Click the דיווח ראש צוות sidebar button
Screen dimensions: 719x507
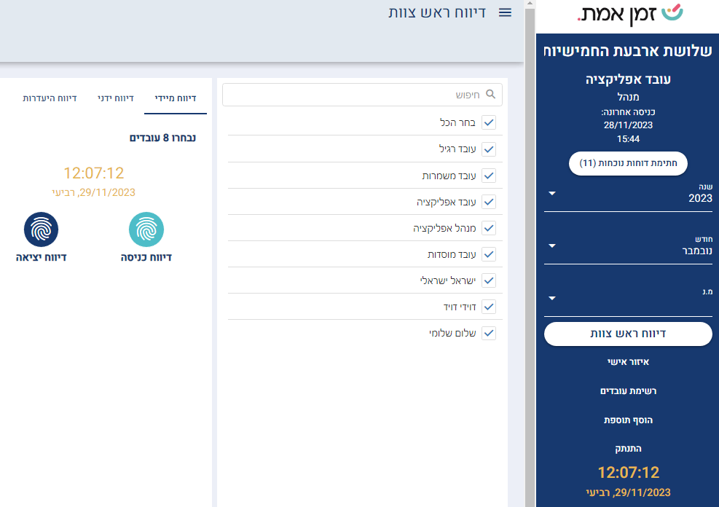pyautogui.click(x=627, y=334)
